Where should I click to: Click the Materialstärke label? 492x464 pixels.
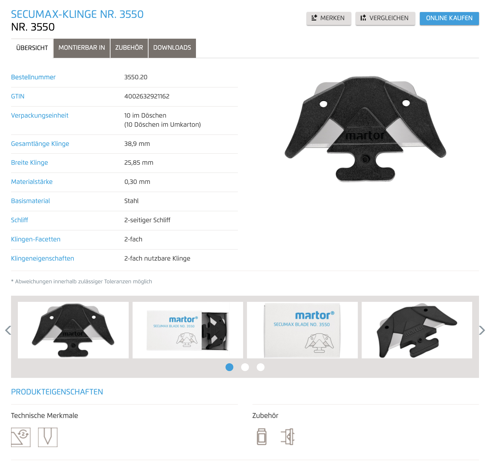[x=32, y=182]
